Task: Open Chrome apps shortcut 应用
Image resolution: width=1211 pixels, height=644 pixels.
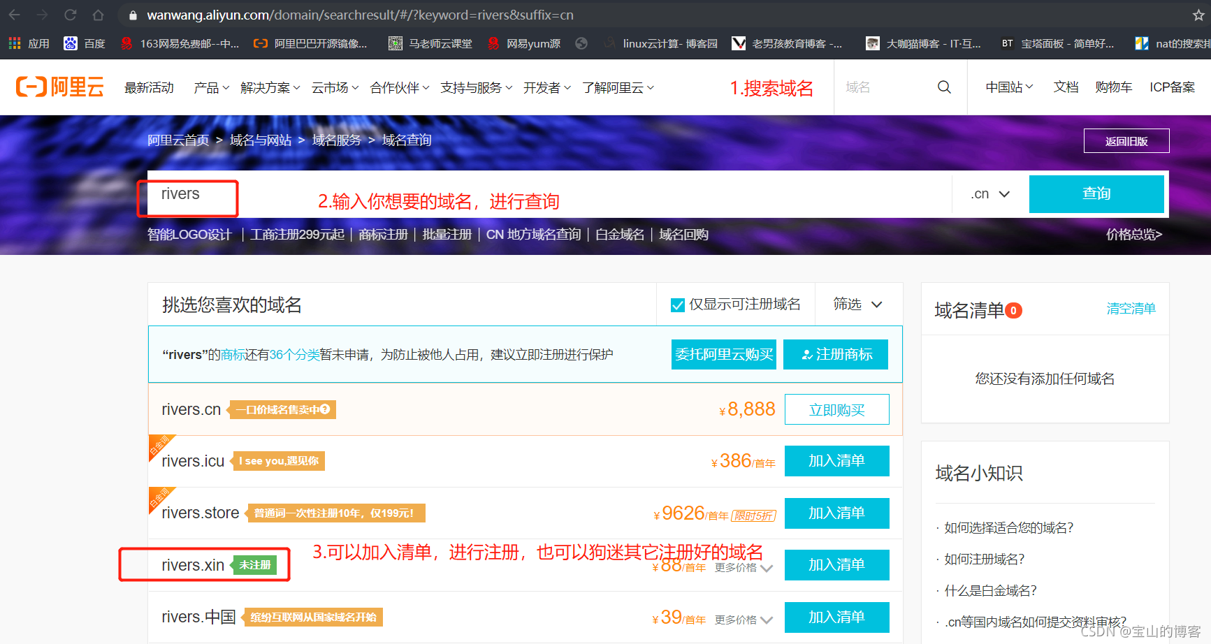Action: click(x=29, y=43)
